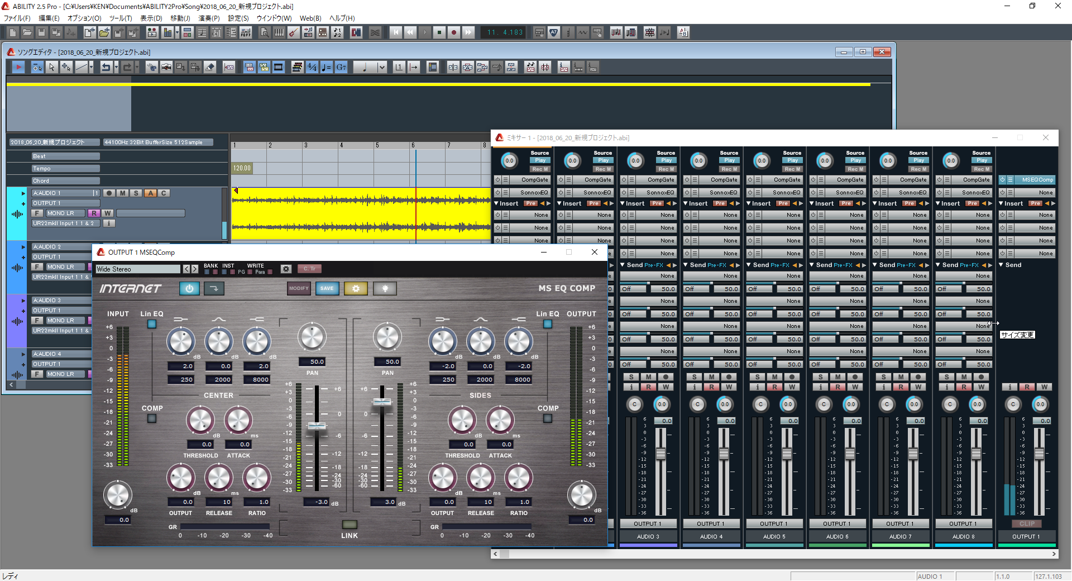
Task: Click the mixer horizontal scrollbar
Action: click(775, 554)
